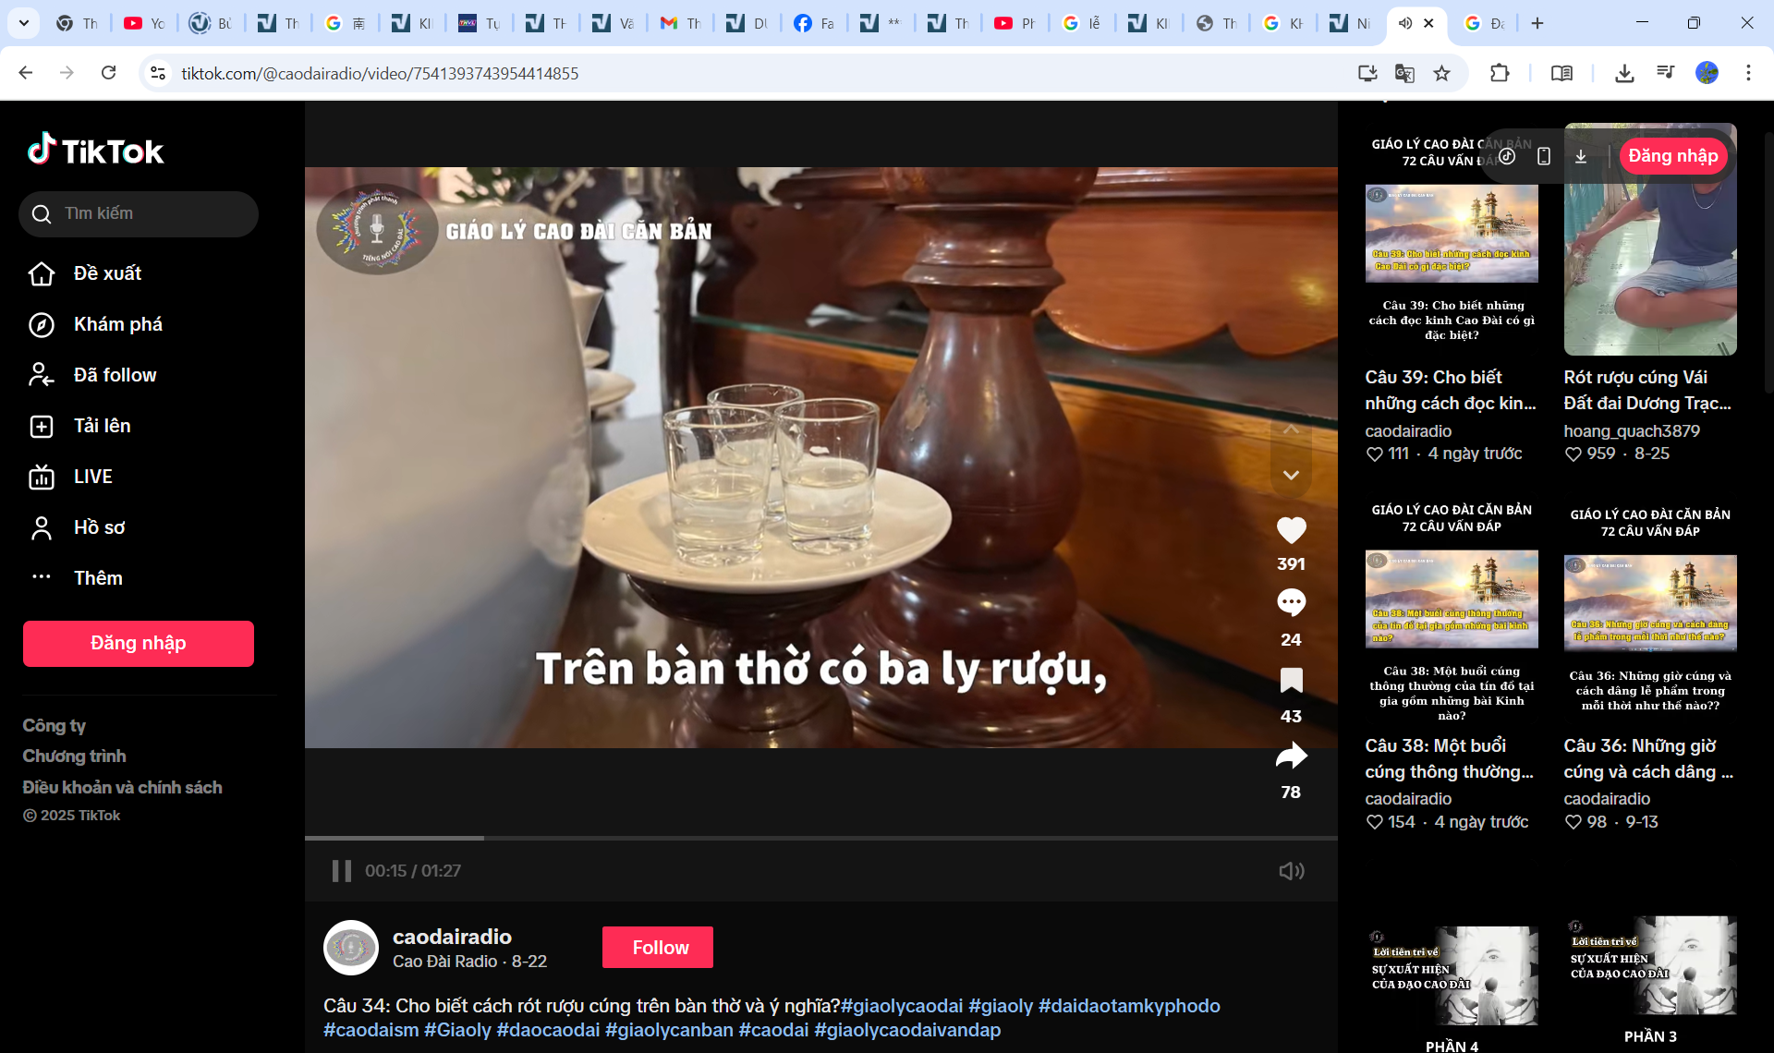This screenshot has width=1774, height=1053.
Task: Mute the video volume speaker
Action: [1291, 870]
